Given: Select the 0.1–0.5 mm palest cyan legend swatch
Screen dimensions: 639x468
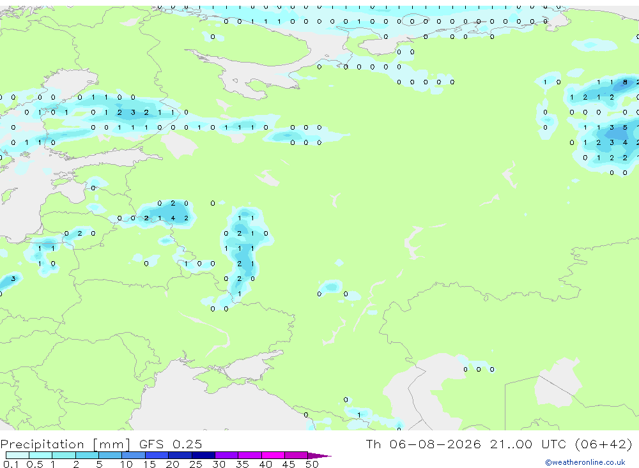Looking at the screenshot, I should (17, 455).
